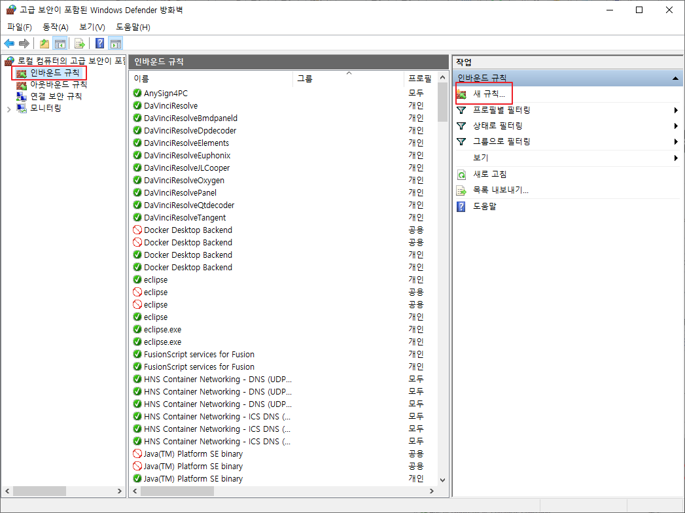Click the 도움말 action text

tap(485, 206)
